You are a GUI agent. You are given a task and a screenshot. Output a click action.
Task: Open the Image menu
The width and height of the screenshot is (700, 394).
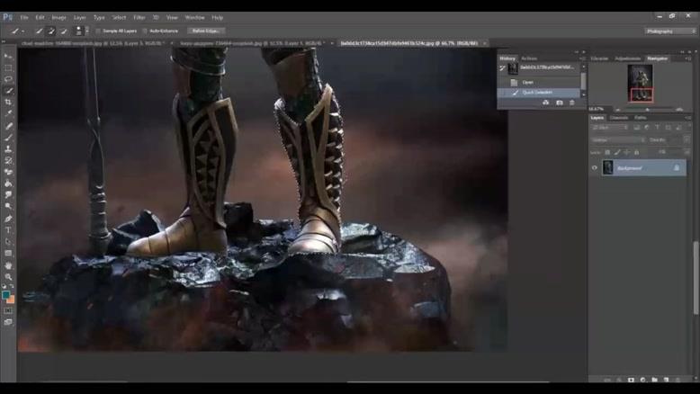point(58,17)
